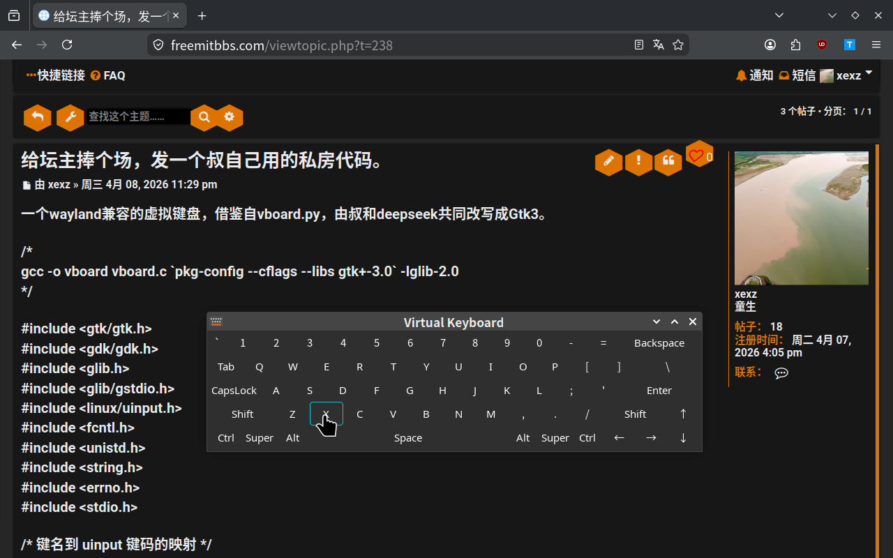Select the 给坛主捧个场 browser tab
The image size is (893, 558).
tap(105, 15)
